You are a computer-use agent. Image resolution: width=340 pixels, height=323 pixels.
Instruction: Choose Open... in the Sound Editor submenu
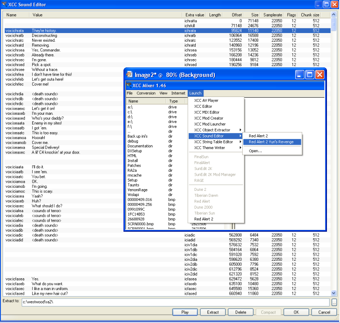[x=272, y=151]
